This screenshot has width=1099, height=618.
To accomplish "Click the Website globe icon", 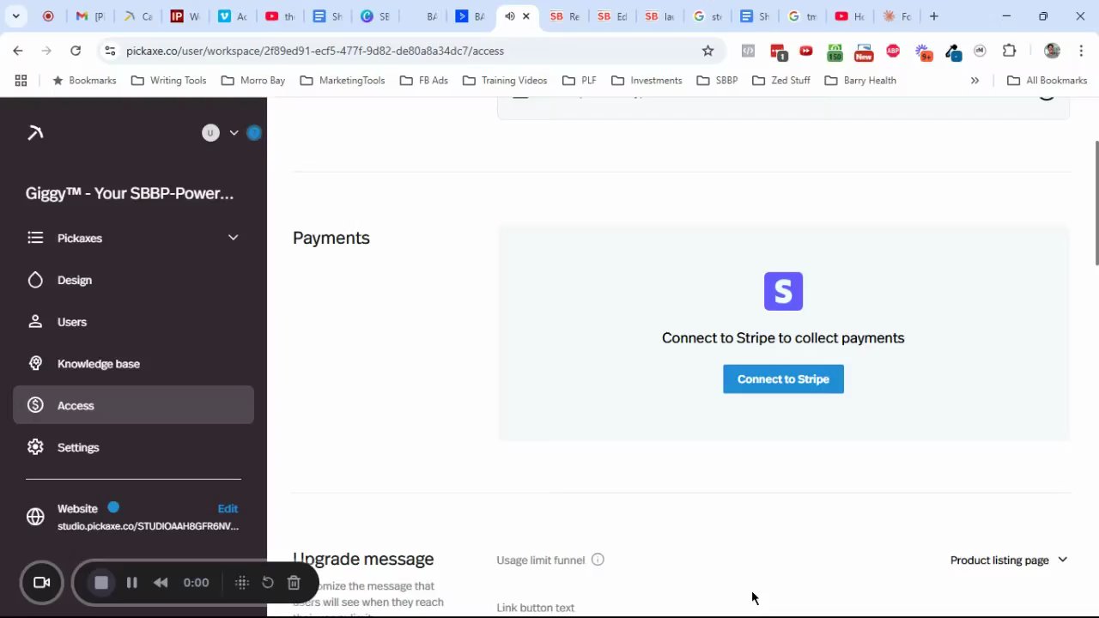I will pyautogui.click(x=35, y=517).
